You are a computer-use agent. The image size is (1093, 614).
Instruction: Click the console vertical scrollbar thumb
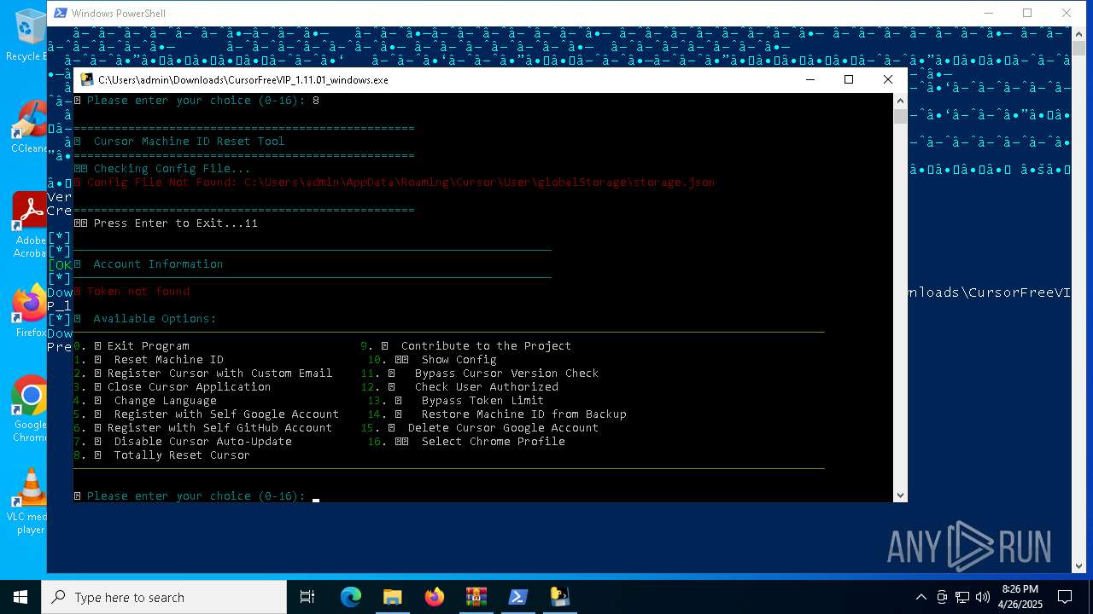tap(900, 117)
